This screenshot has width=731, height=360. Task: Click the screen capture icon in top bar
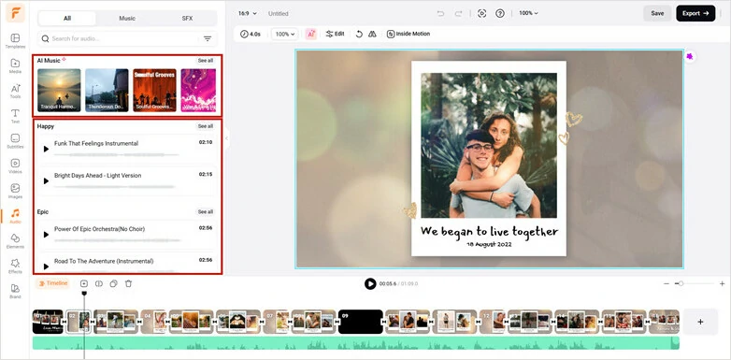[x=482, y=13]
